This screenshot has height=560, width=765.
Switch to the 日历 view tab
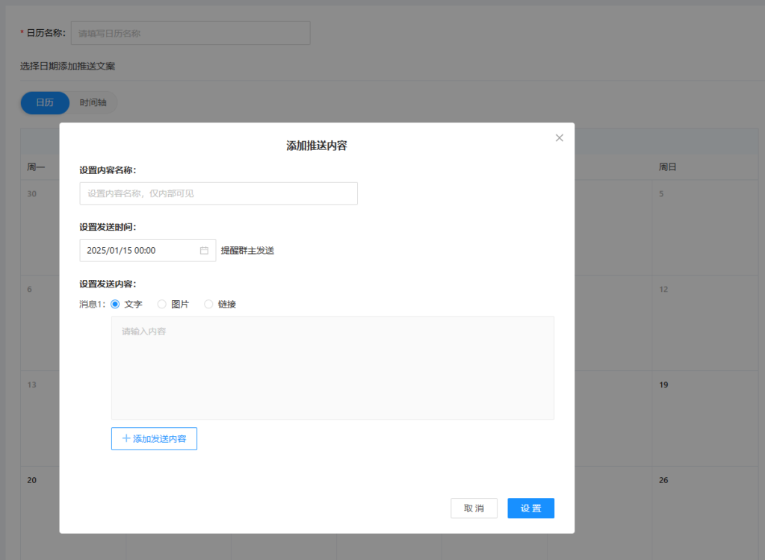pyautogui.click(x=45, y=103)
